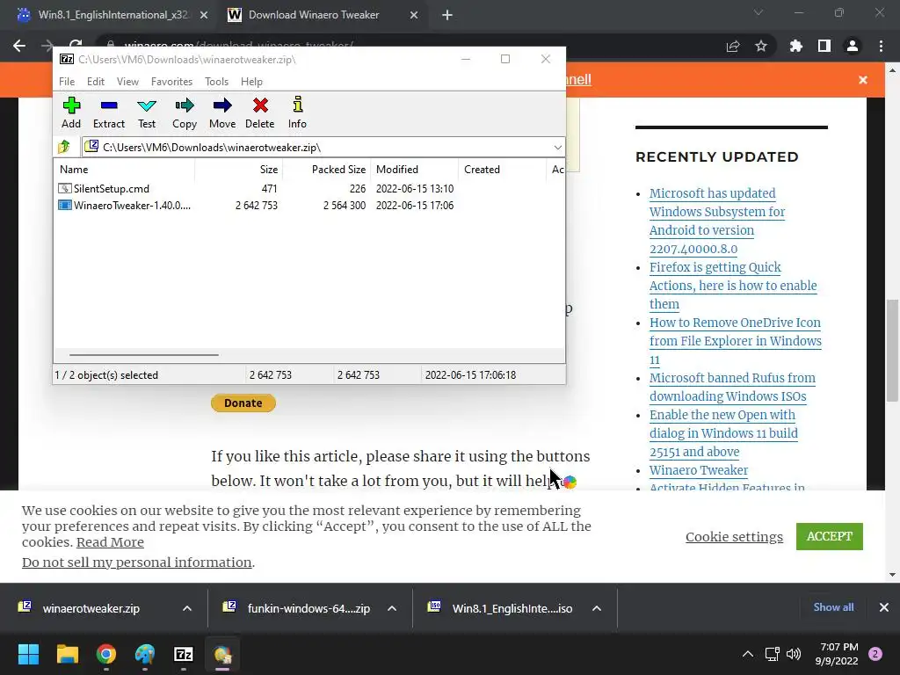The width and height of the screenshot is (900, 675).
Task: Open Firefox Quick Actions article link
Action: (x=733, y=286)
